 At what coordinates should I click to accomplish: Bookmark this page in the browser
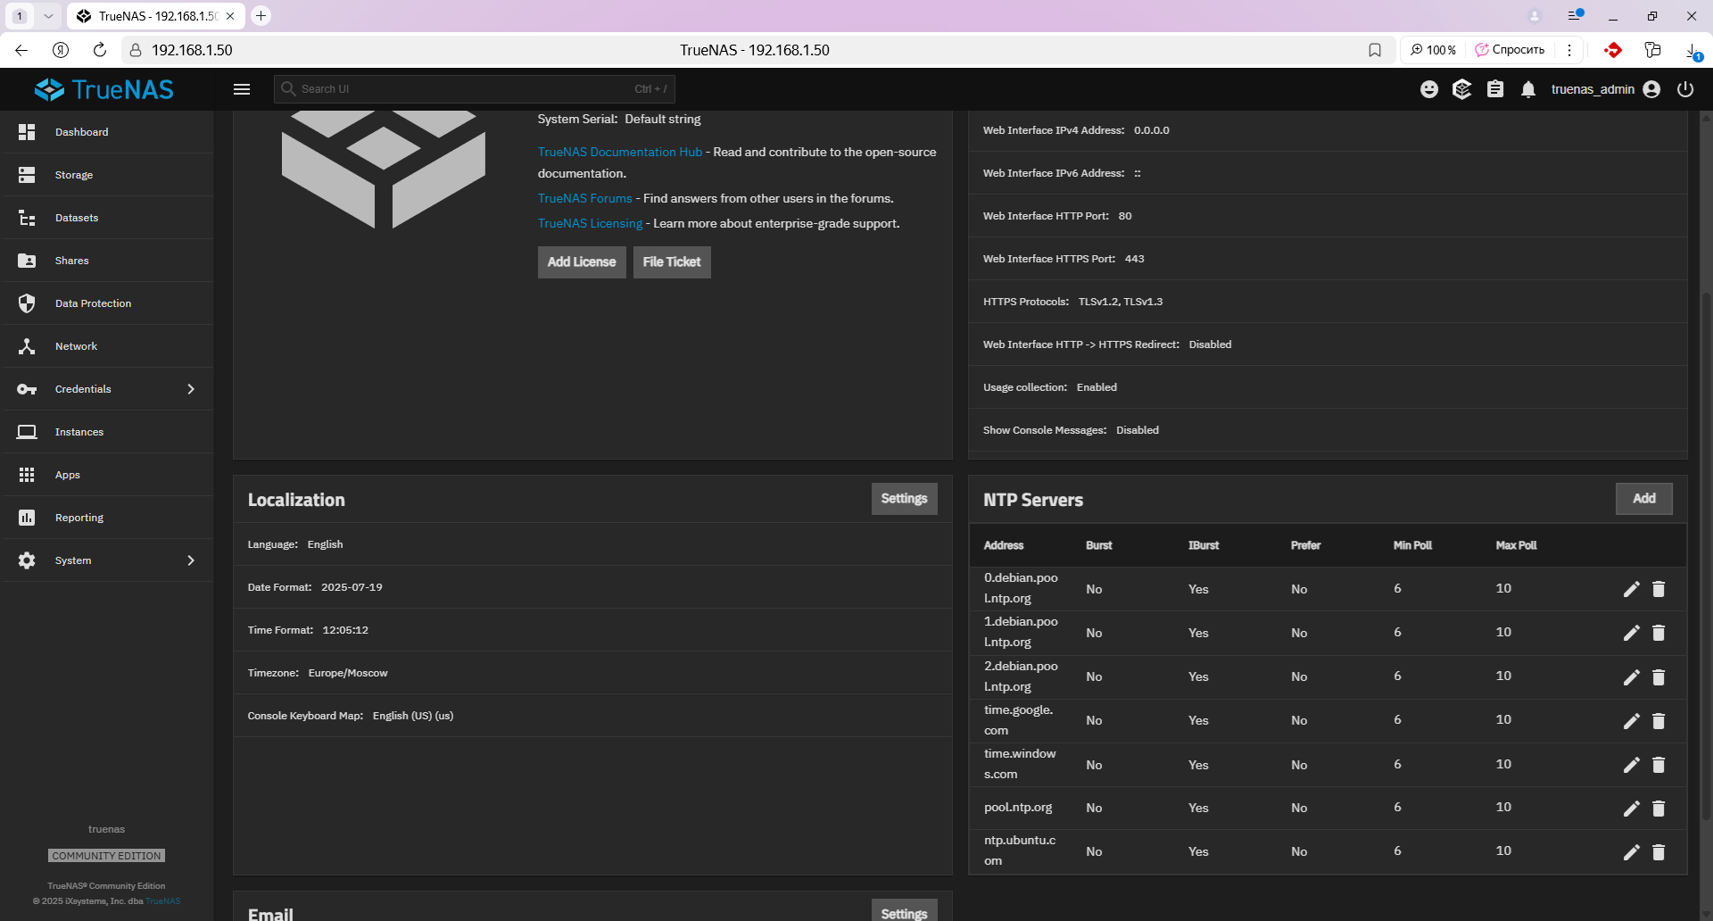[x=1375, y=50]
